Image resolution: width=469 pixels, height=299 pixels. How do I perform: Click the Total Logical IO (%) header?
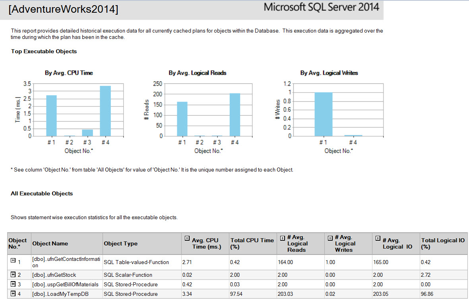coord(443,243)
